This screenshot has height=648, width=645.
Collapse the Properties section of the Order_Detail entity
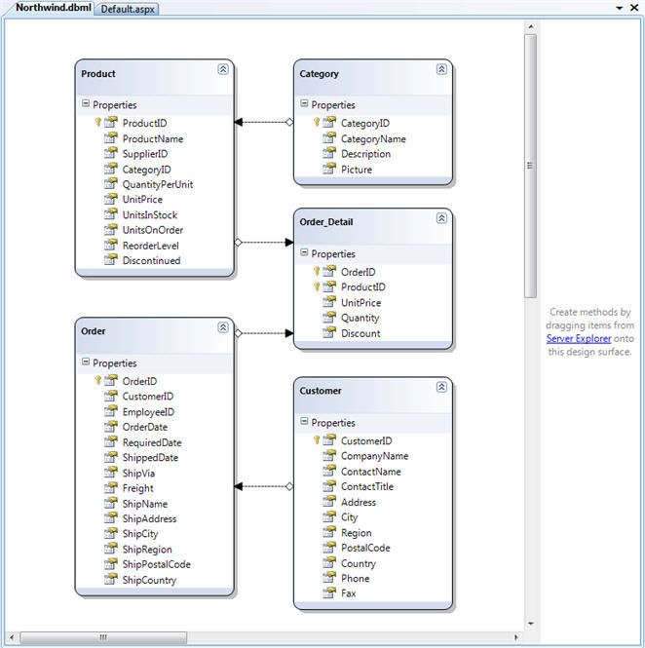point(304,252)
